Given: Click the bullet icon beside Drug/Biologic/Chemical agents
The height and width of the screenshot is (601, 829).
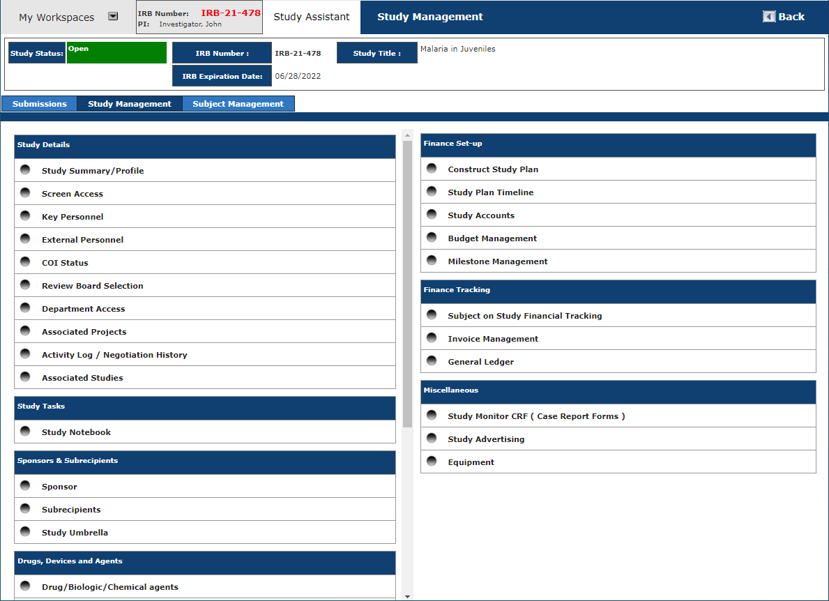Looking at the screenshot, I should click(25, 586).
